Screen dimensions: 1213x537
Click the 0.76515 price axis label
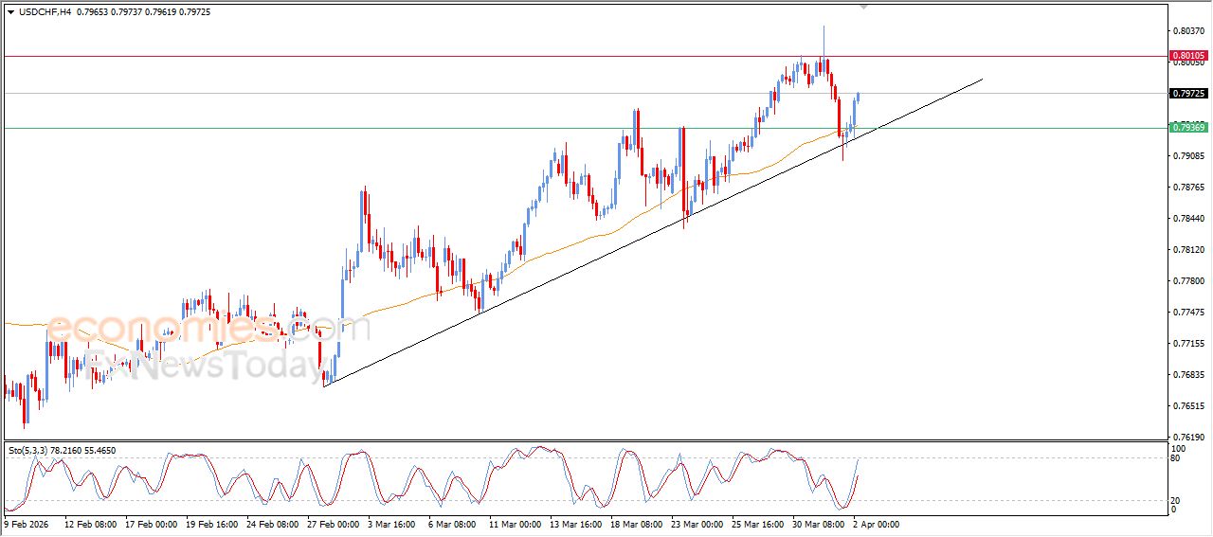coord(1188,406)
